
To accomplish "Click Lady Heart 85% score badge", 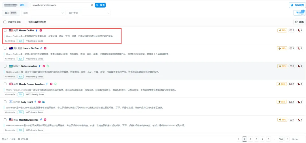I will tap(282, 102).
